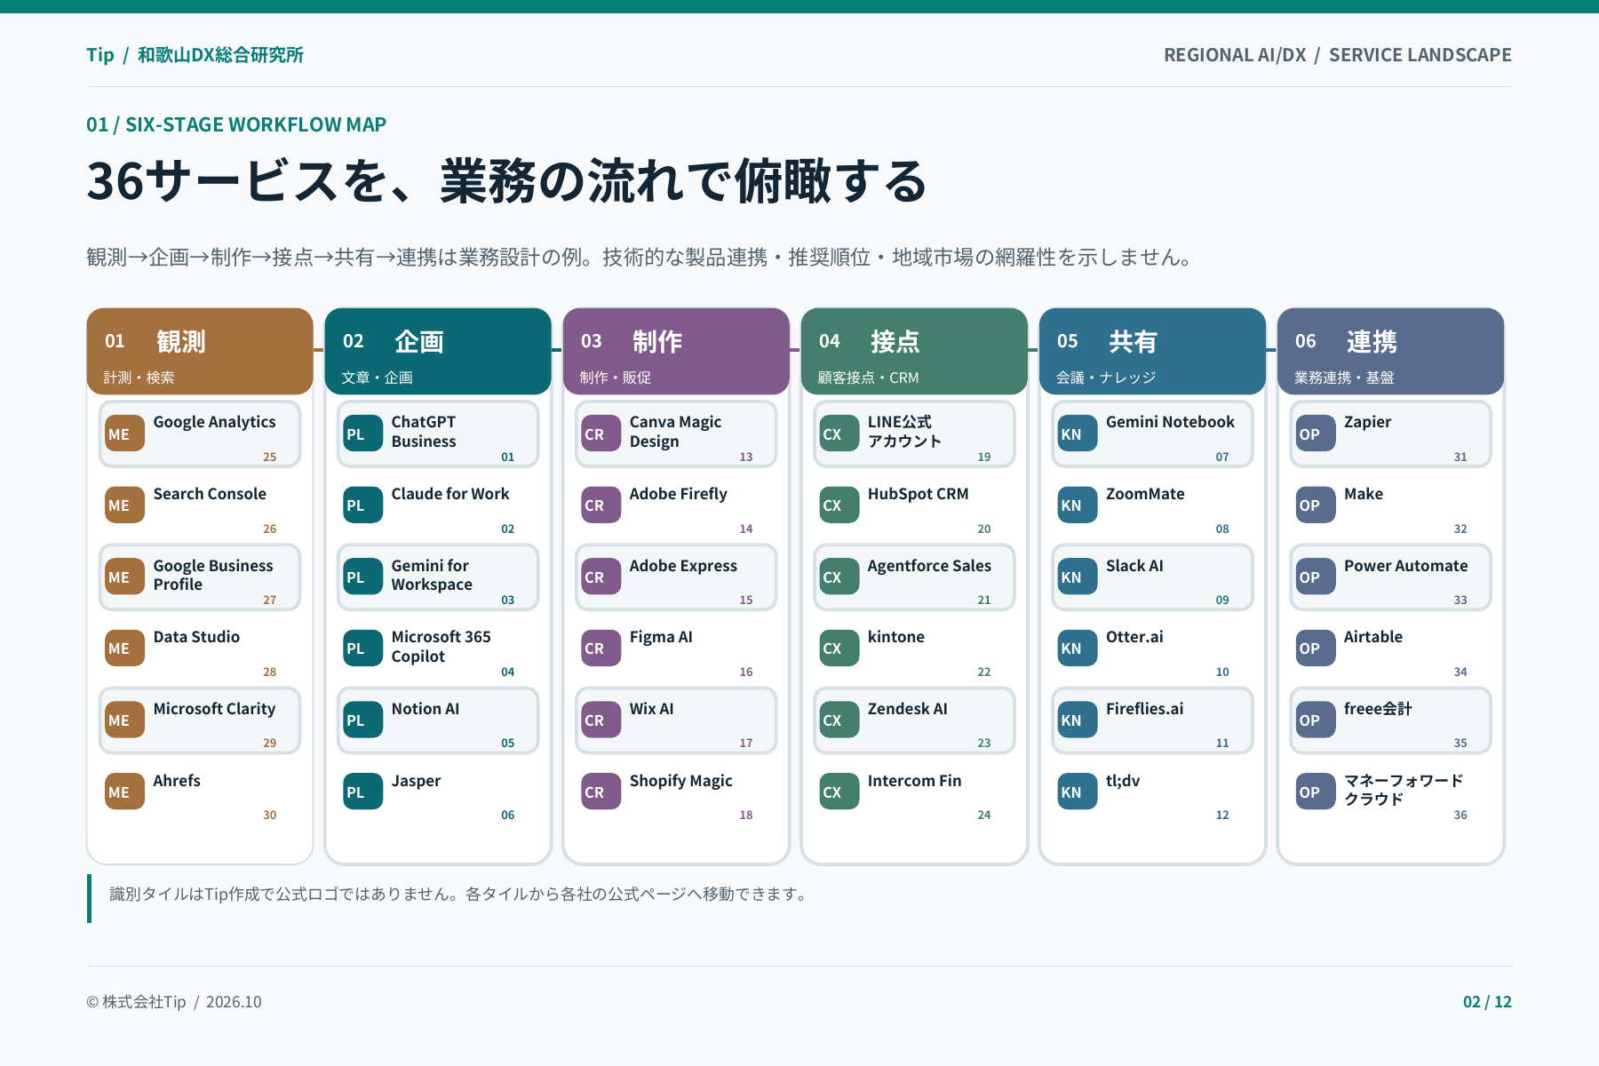Image resolution: width=1599 pixels, height=1066 pixels.
Task: Open the Power Automate link
Action: (x=1405, y=566)
